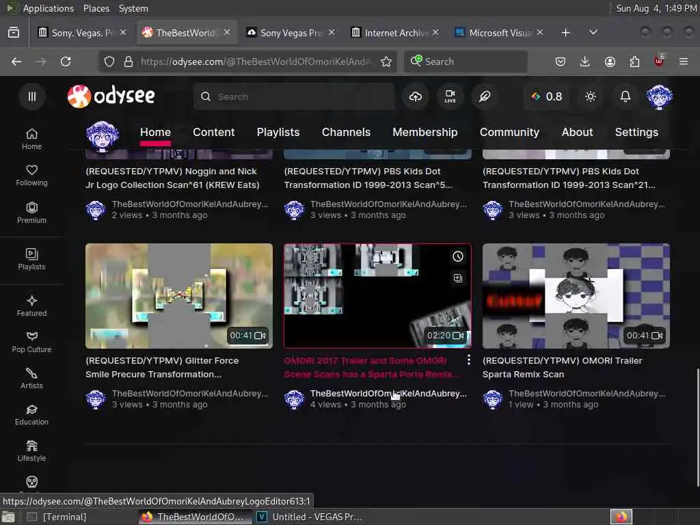The height and width of the screenshot is (525, 700).
Task: Expand the list all tabs chevron
Action: coord(593,33)
